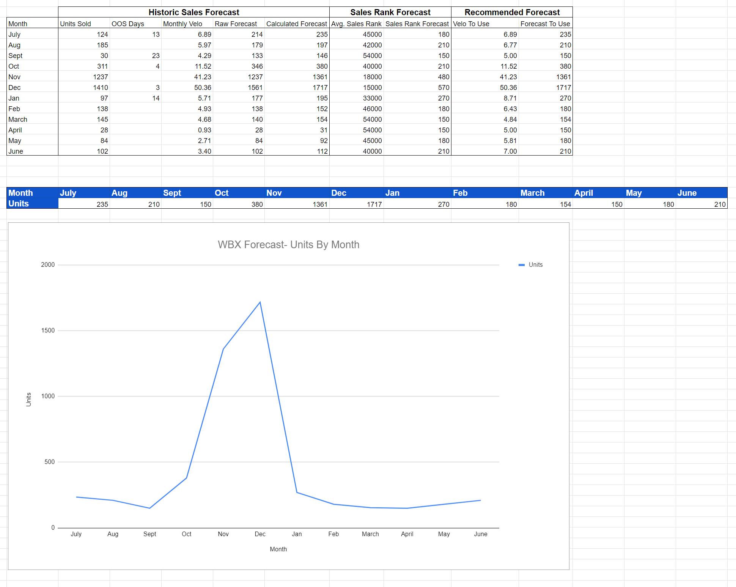The height and width of the screenshot is (587, 736).
Task: Select the Forecast To Use column header
Action: click(545, 24)
